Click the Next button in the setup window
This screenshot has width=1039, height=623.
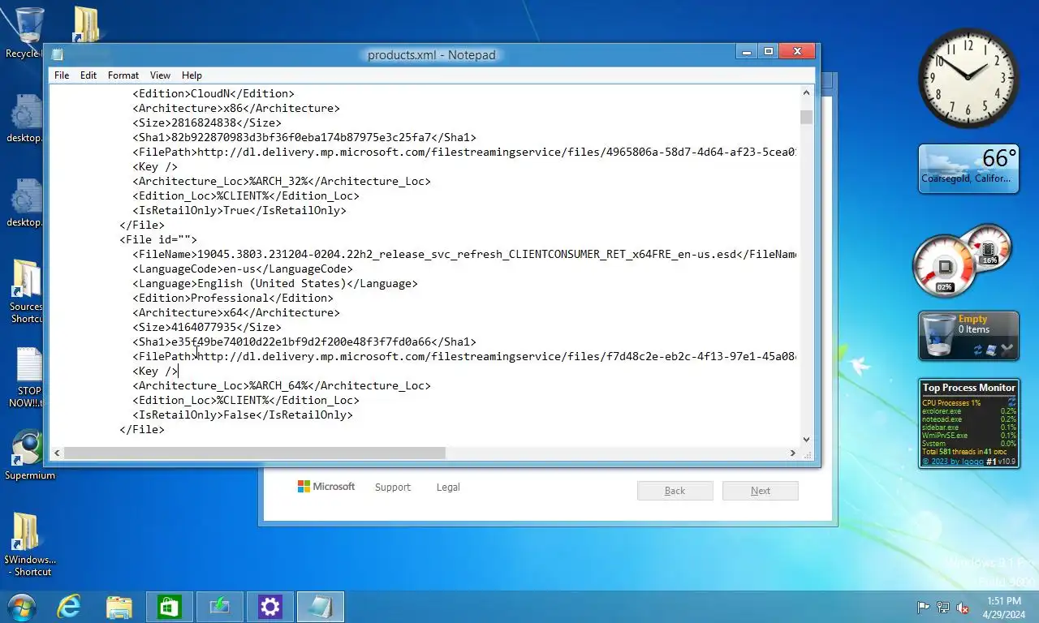click(761, 491)
